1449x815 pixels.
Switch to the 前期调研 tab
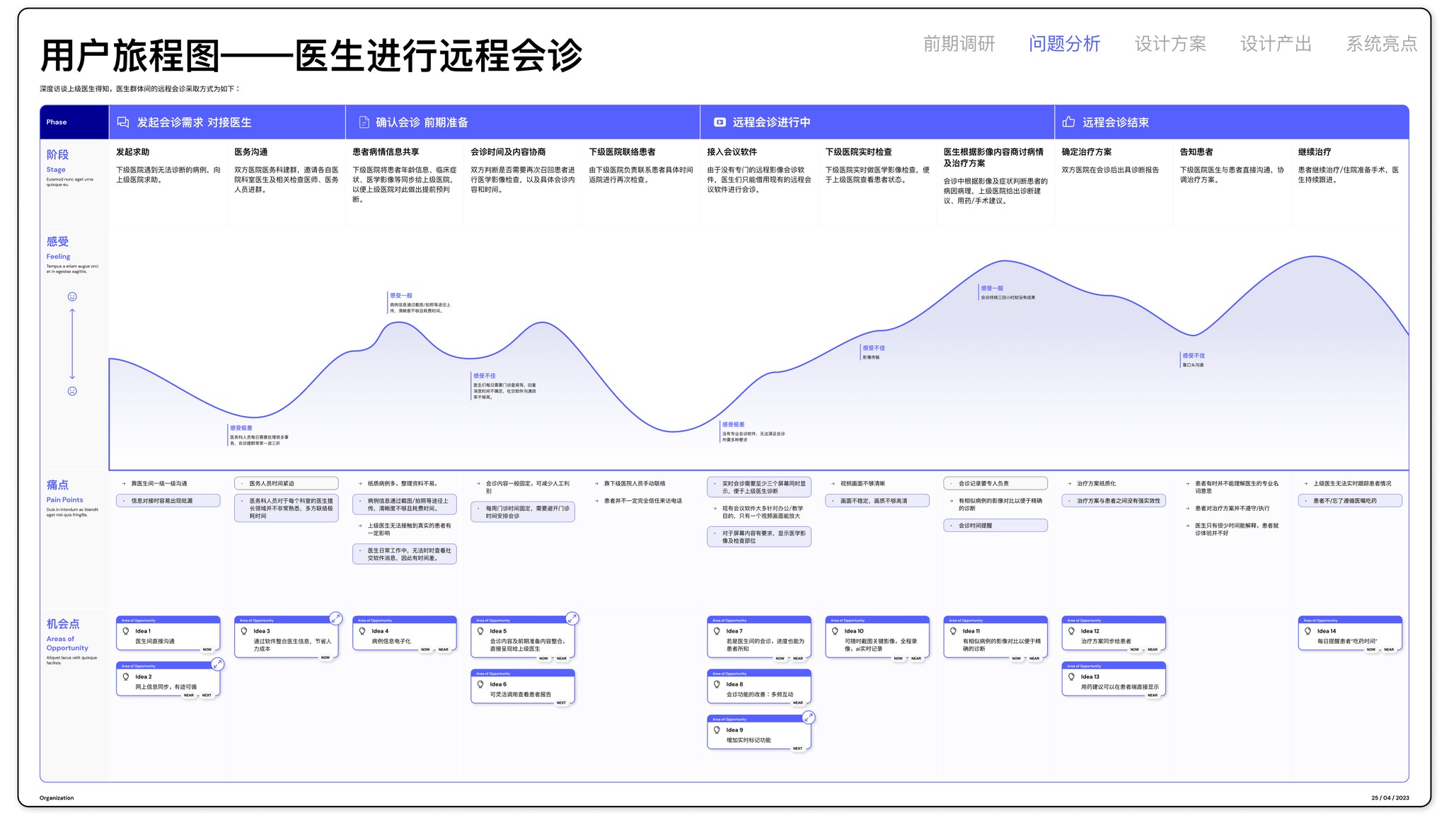click(x=959, y=44)
